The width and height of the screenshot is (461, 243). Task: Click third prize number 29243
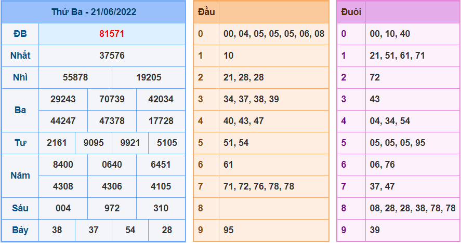63,99
